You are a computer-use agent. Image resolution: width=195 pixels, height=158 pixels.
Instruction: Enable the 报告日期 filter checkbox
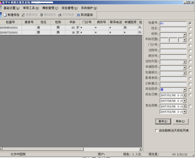click(x=190, y=95)
